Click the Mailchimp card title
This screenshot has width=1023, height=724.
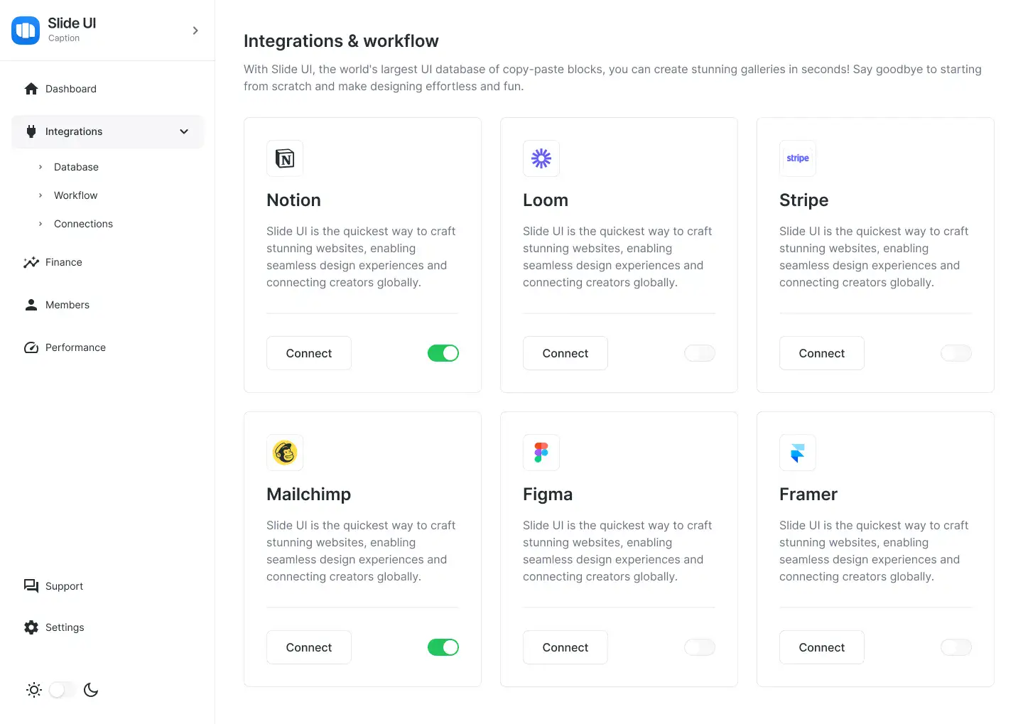[x=309, y=495]
